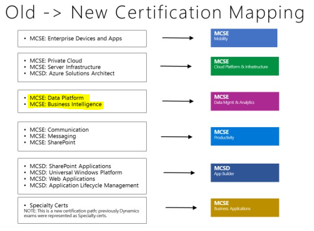Click the blue MCSE Productivity tile
314x231 pixels.
[x=245, y=136]
